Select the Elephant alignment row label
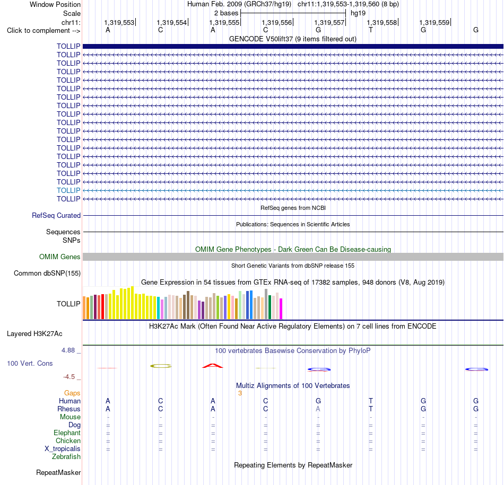Viewport: 504px width, 485px height. (67, 433)
